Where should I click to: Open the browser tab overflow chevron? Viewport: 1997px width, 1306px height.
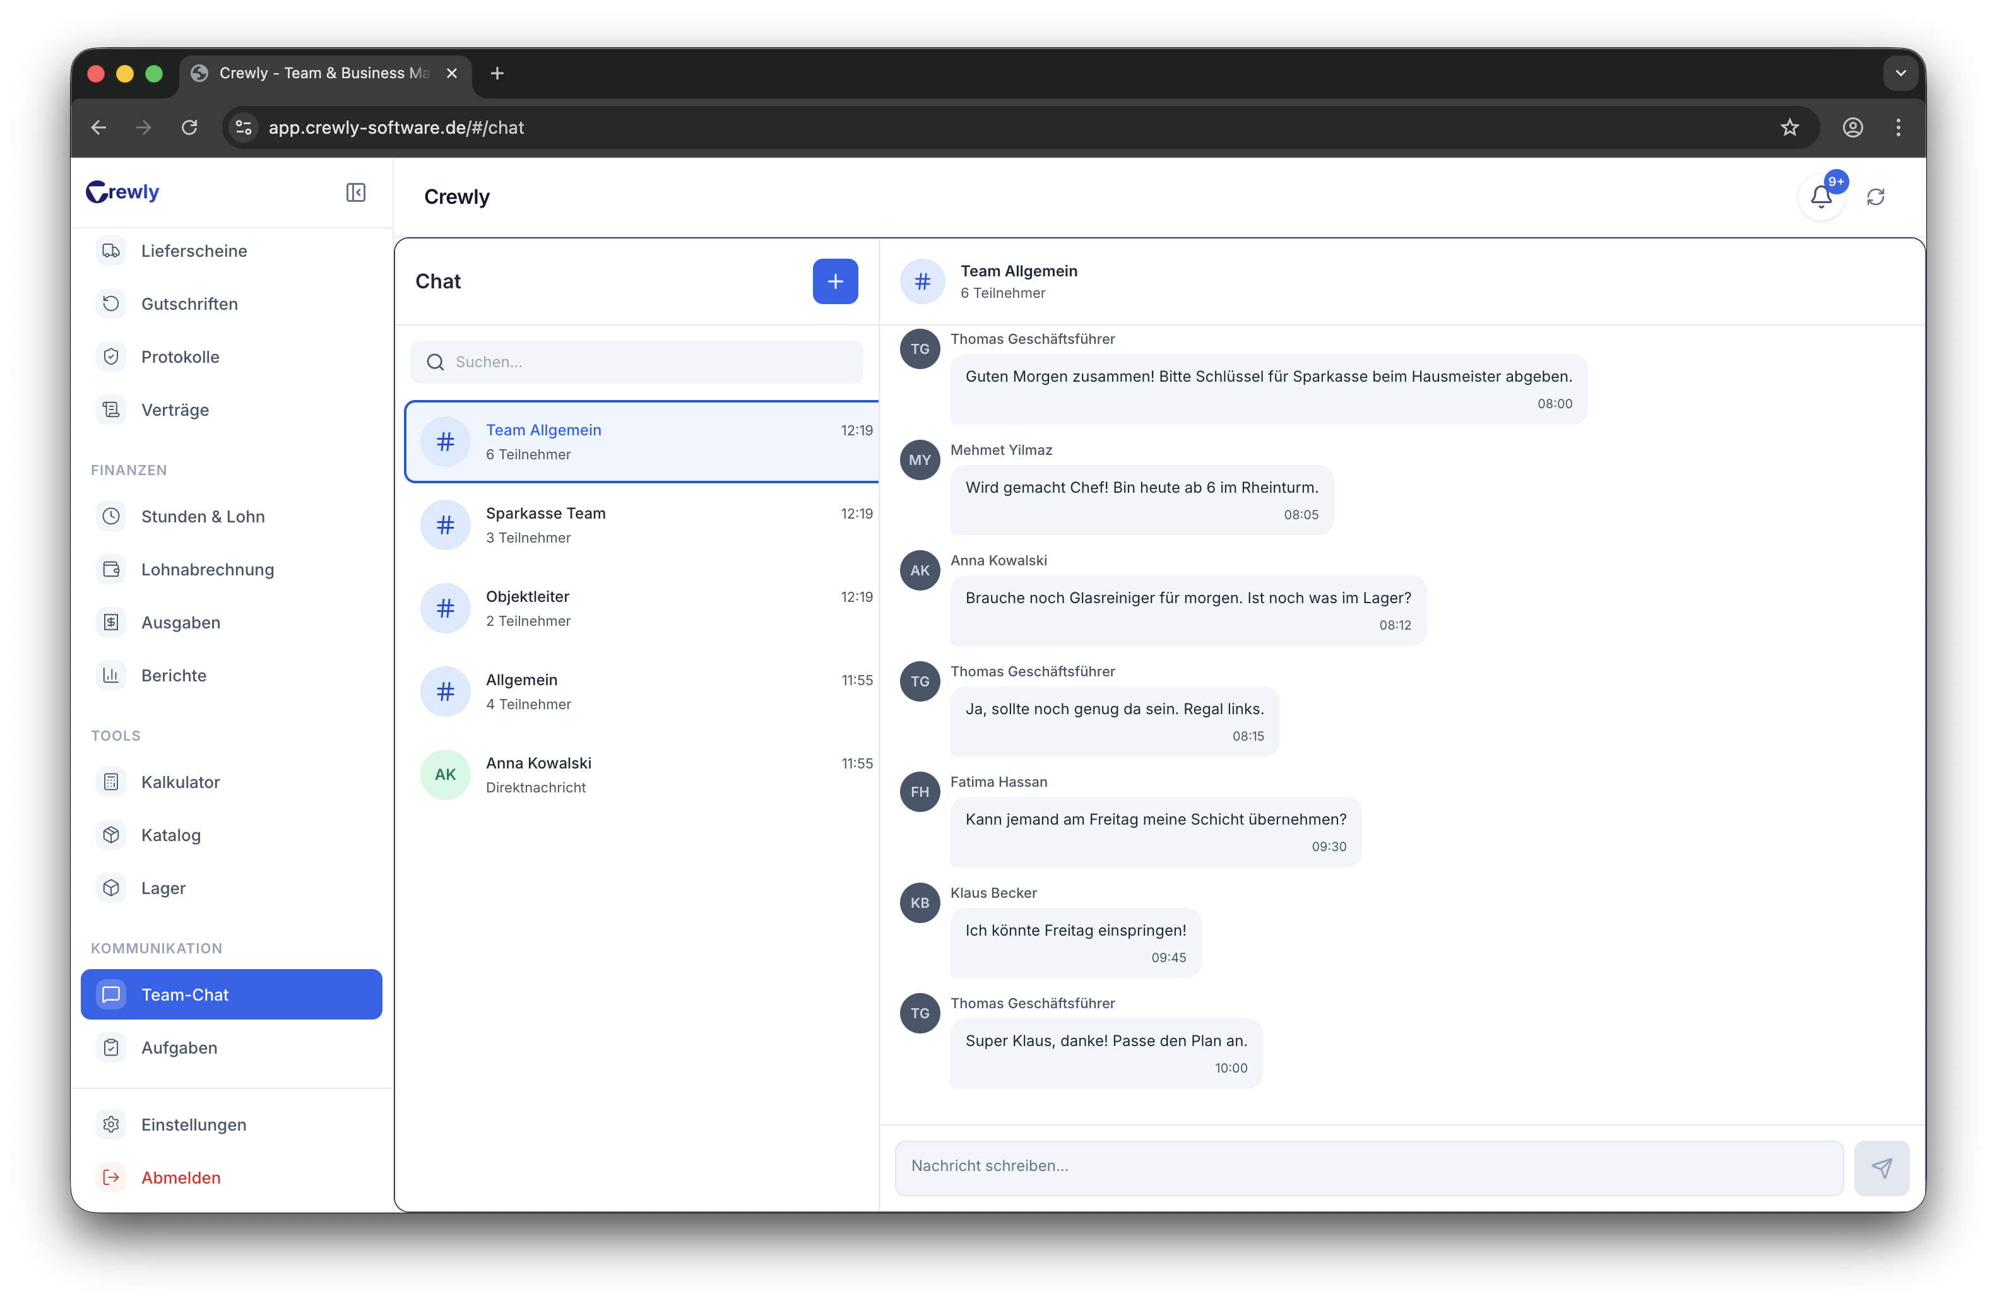[1900, 73]
